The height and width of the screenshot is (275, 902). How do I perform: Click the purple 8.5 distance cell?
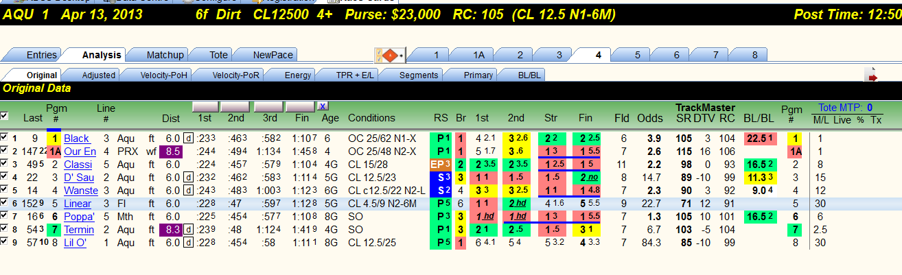[172, 152]
